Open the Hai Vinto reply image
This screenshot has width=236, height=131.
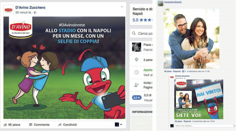coord(199,99)
